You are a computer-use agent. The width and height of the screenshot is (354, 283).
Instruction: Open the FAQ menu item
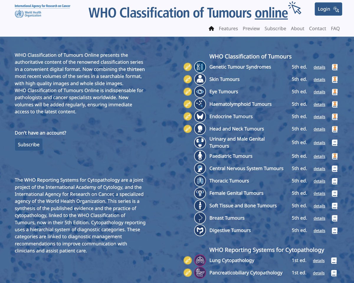pyautogui.click(x=335, y=29)
